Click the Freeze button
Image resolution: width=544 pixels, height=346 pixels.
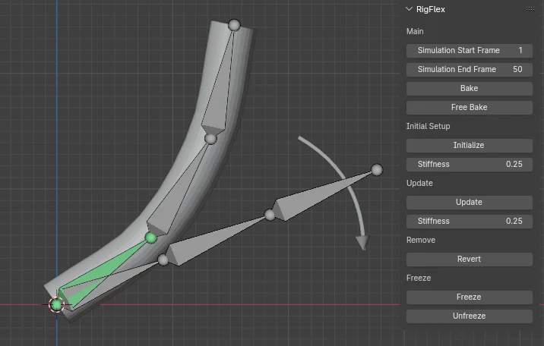[469, 297]
